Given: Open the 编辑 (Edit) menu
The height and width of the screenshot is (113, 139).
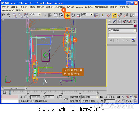Looking at the screenshot, I should pyautogui.click(x=15, y=7).
